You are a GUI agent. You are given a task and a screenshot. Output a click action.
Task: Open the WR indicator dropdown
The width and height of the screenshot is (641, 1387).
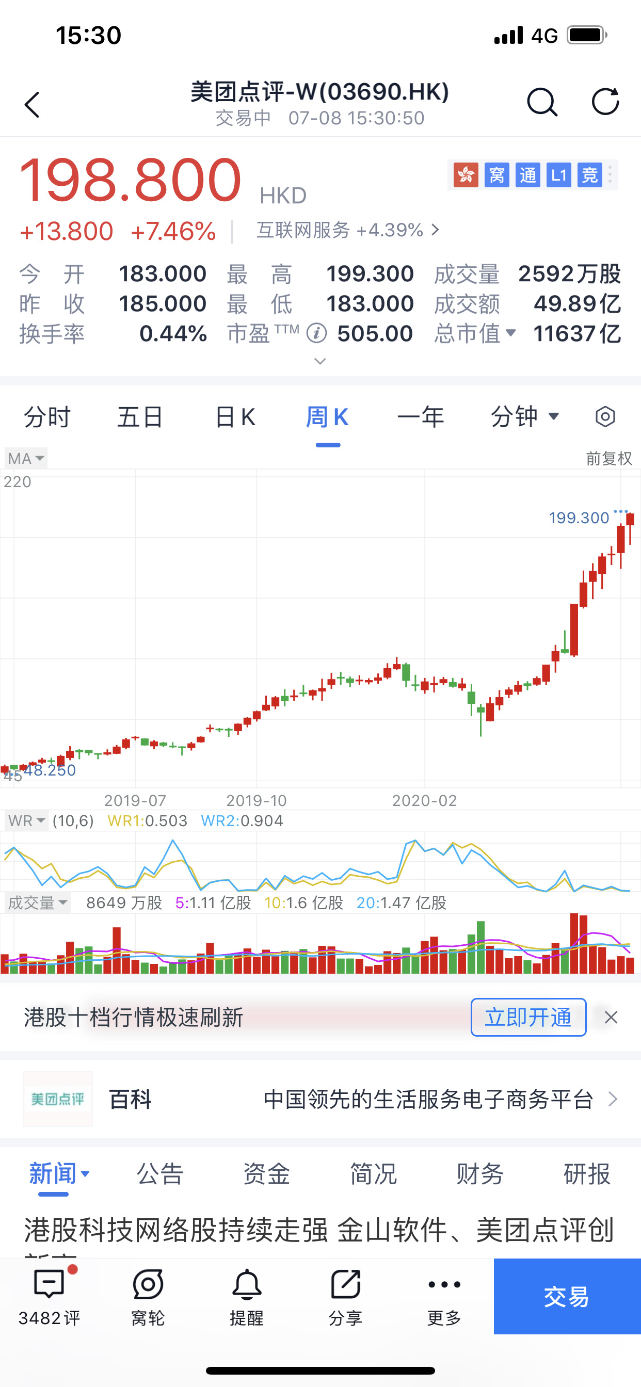point(26,820)
